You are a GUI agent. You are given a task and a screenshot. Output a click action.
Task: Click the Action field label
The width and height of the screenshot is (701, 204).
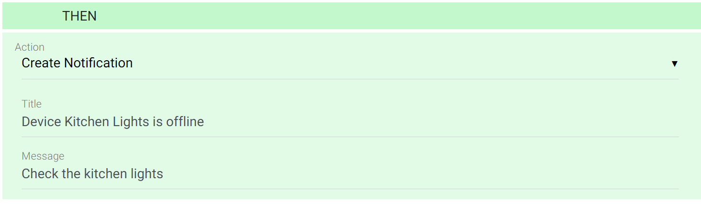[30, 47]
